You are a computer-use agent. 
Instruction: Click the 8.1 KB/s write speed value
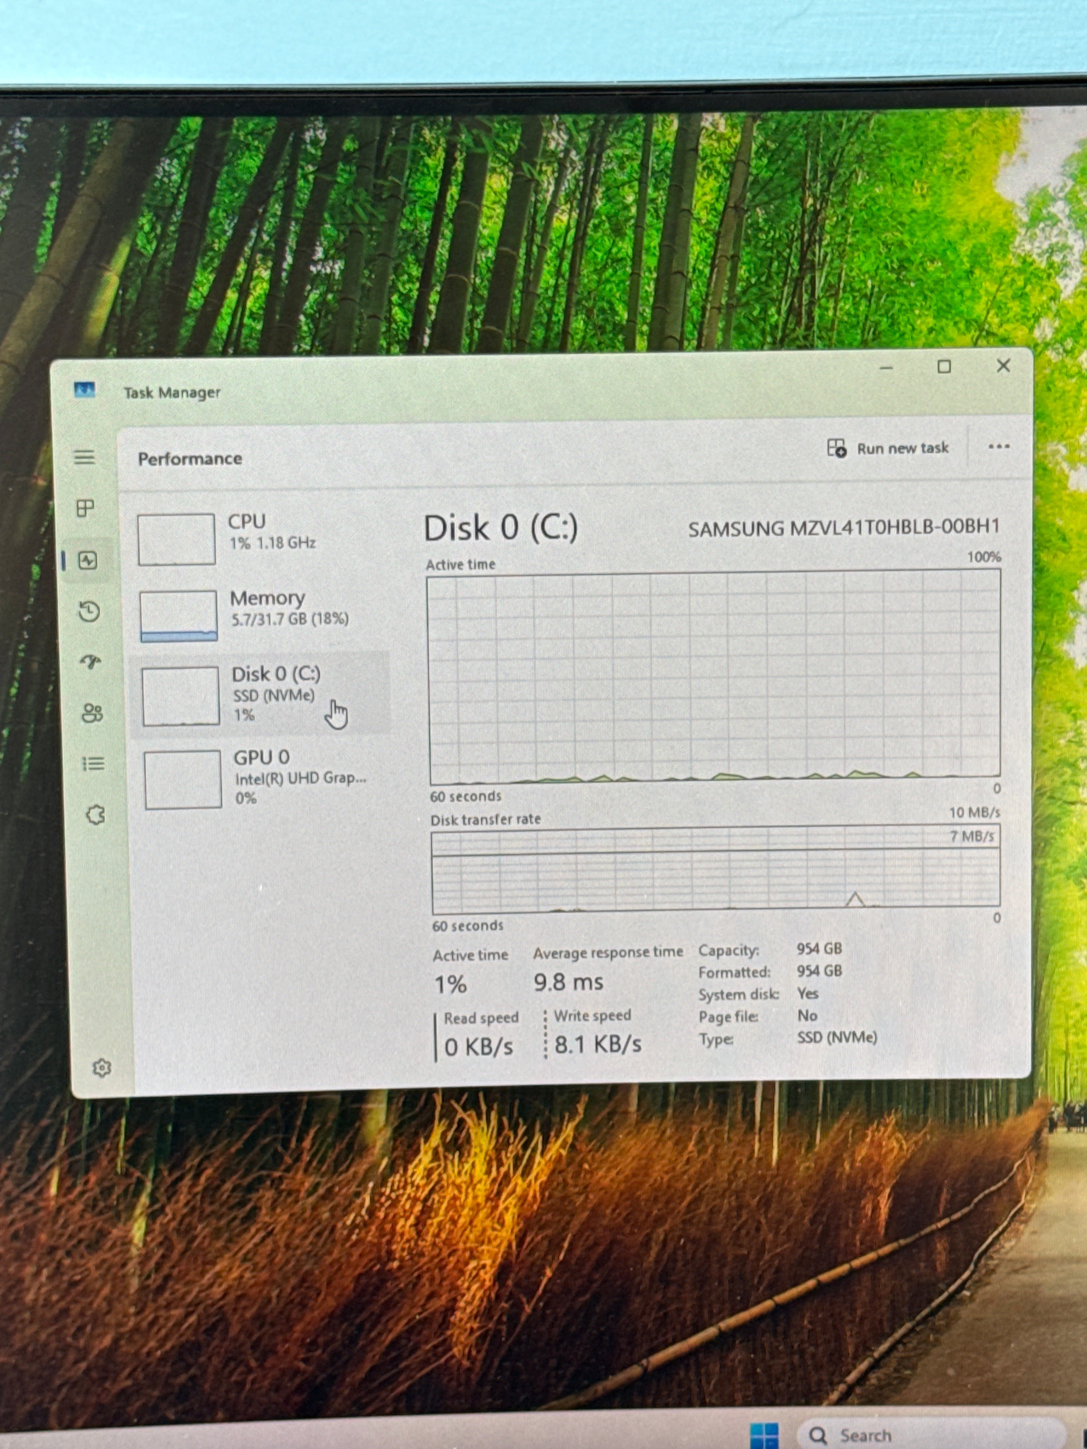click(597, 1044)
